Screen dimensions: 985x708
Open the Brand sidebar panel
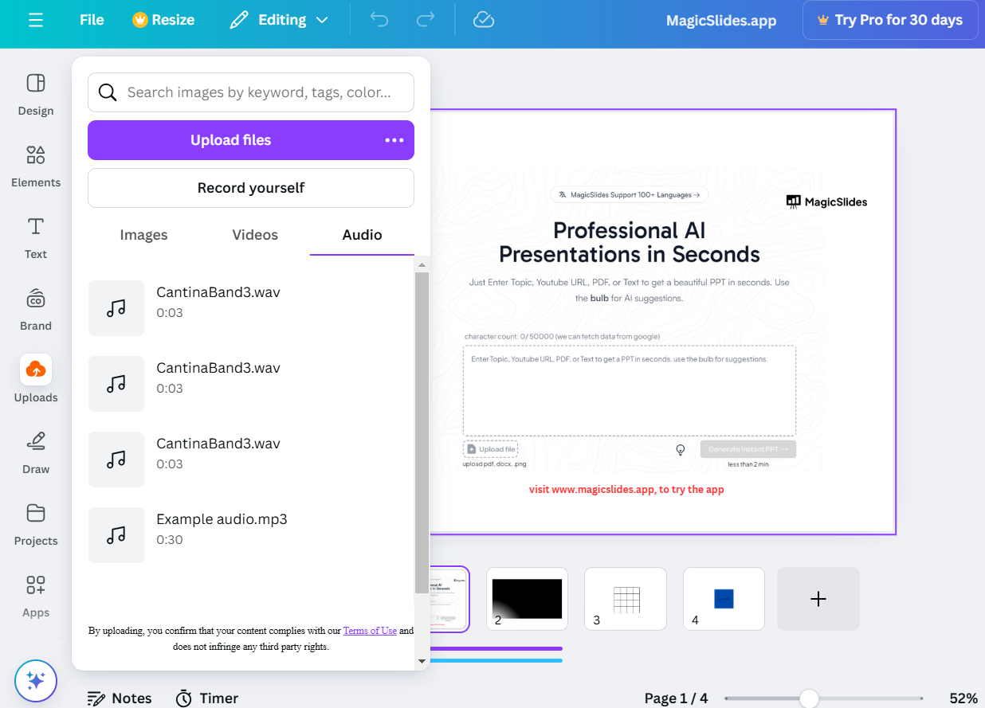36,310
